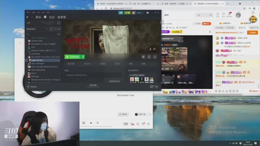Click the music player progress bar
The width and height of the screenshot is (260, 146).
[93, 127]
